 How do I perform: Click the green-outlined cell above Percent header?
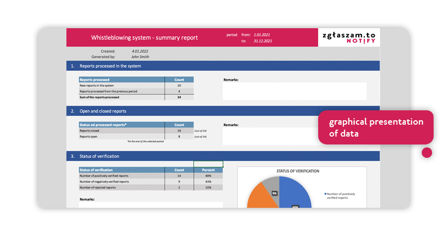[x=208, y=164]
